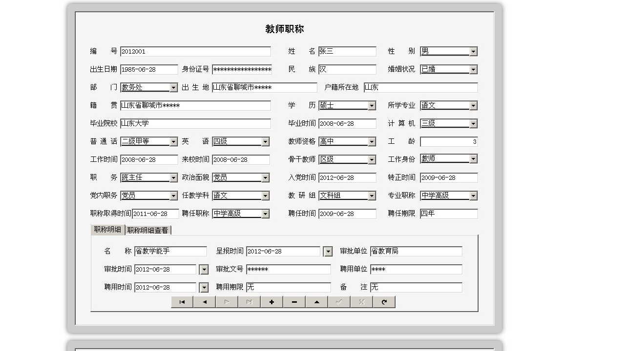
Task: Open the 审批时间 date picker
Action: [x=204, y=269]
